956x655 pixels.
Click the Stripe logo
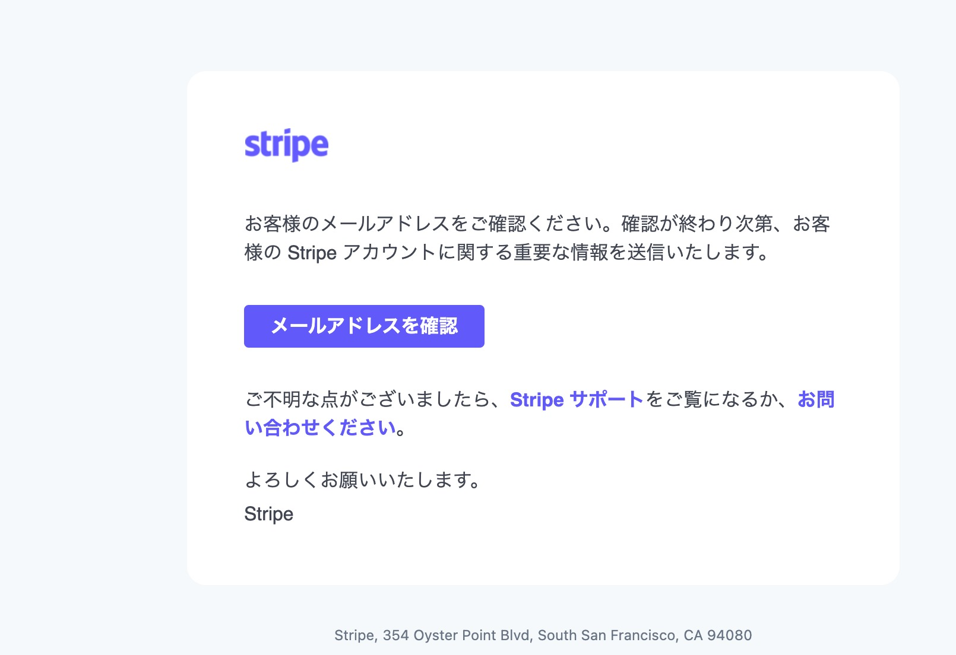(x=286, y=145)
